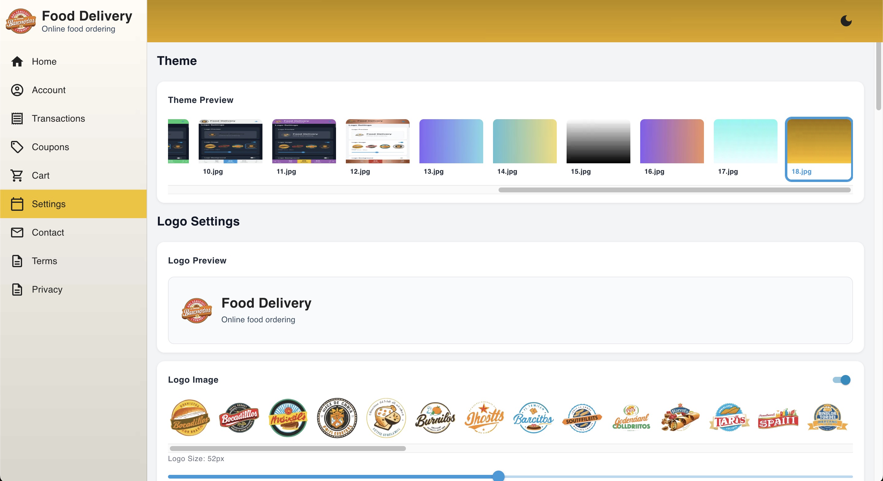This screenshot has height=481, width=883.
Task: Select the 13.jpg purple-blue gradient theme
Action: tap(451, 148)
